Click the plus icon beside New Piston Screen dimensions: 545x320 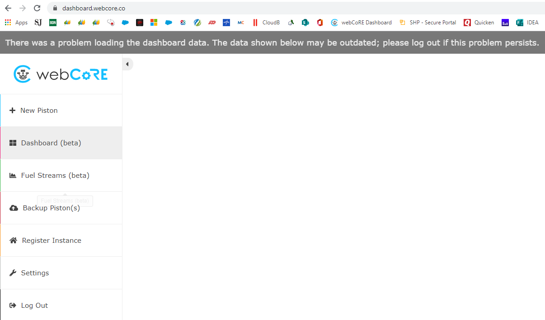(12, 111)
